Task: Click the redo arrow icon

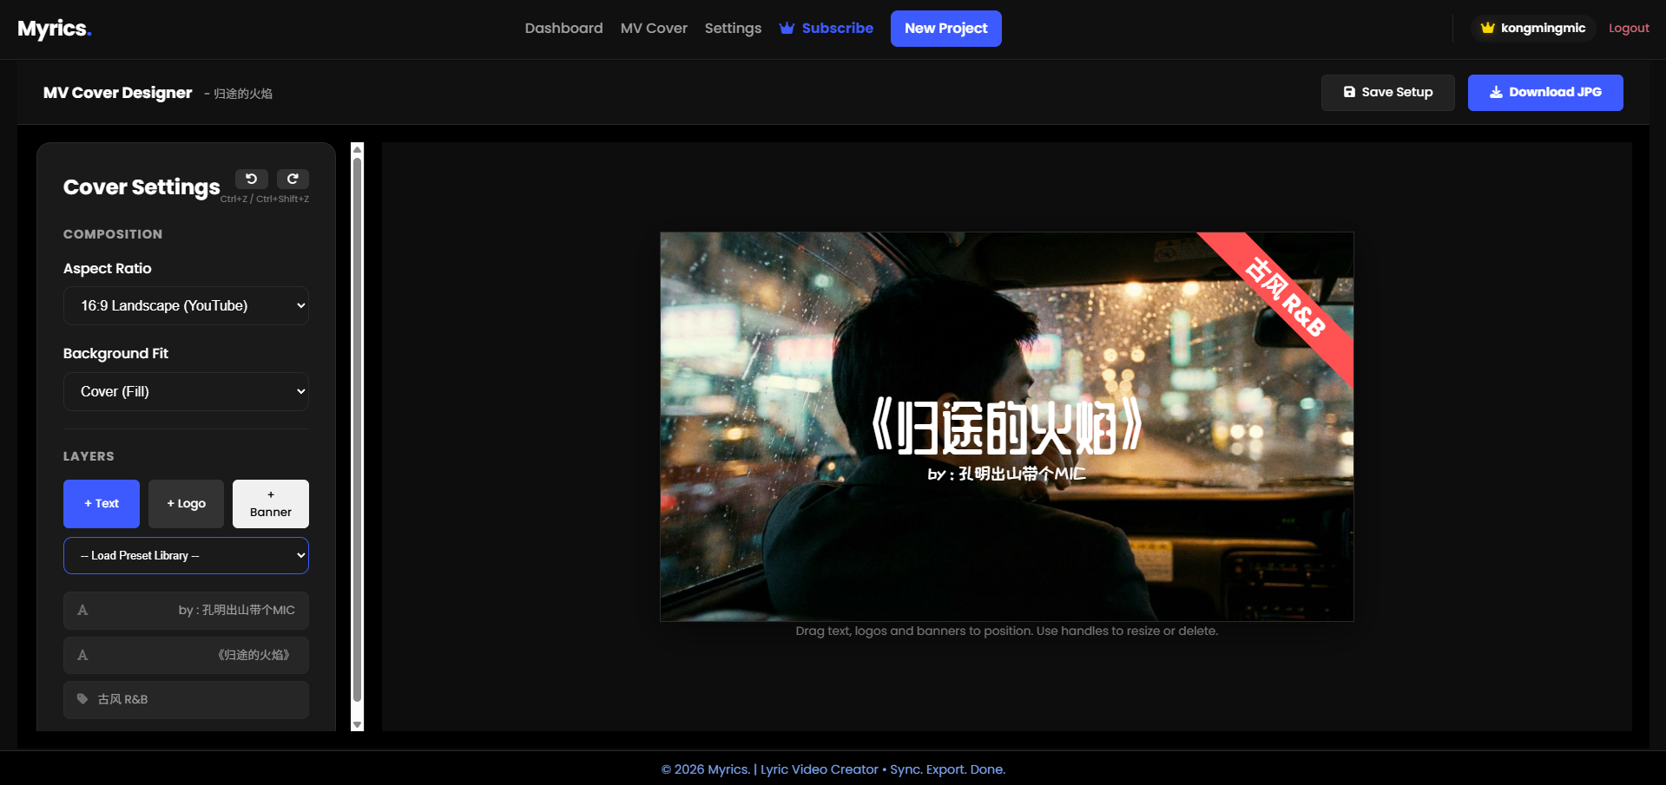Action: pos(293,179)
